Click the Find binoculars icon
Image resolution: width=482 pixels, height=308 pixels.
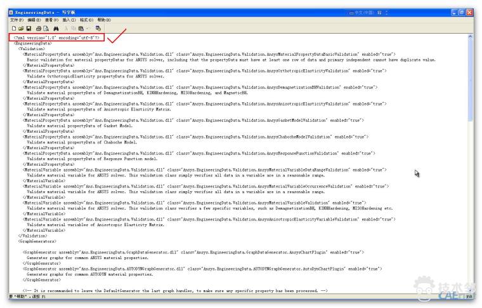coord(56,29)
